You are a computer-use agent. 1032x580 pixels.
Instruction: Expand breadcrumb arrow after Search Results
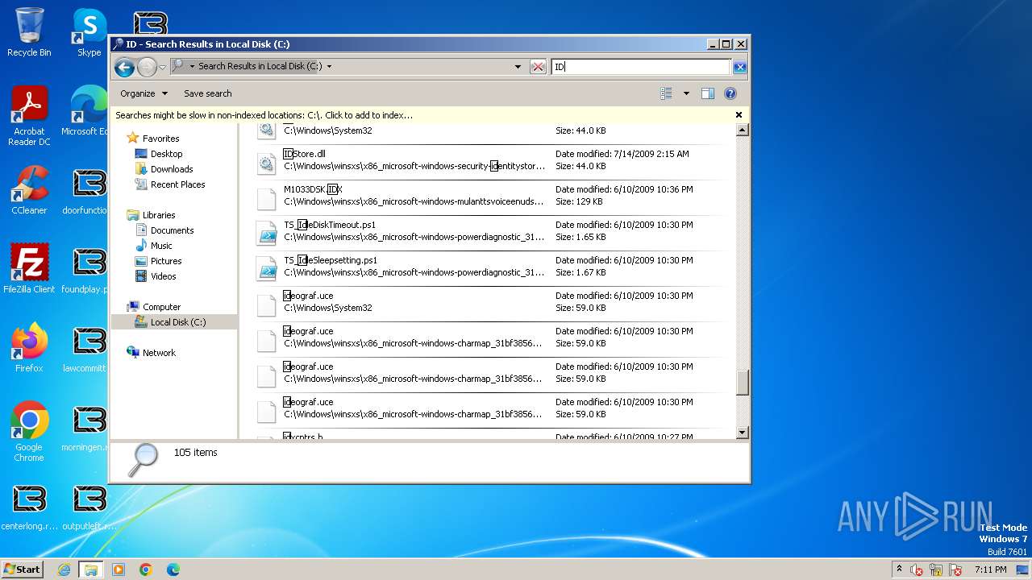[329, 67]
